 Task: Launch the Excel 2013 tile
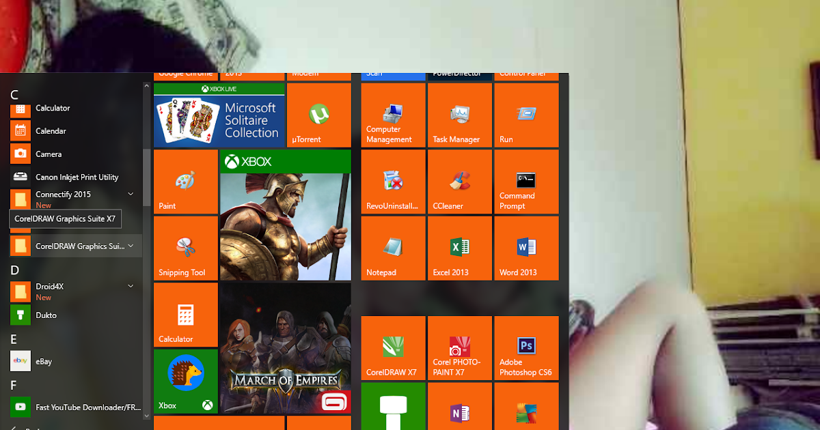pyautogui.click(x=460, y=248)
